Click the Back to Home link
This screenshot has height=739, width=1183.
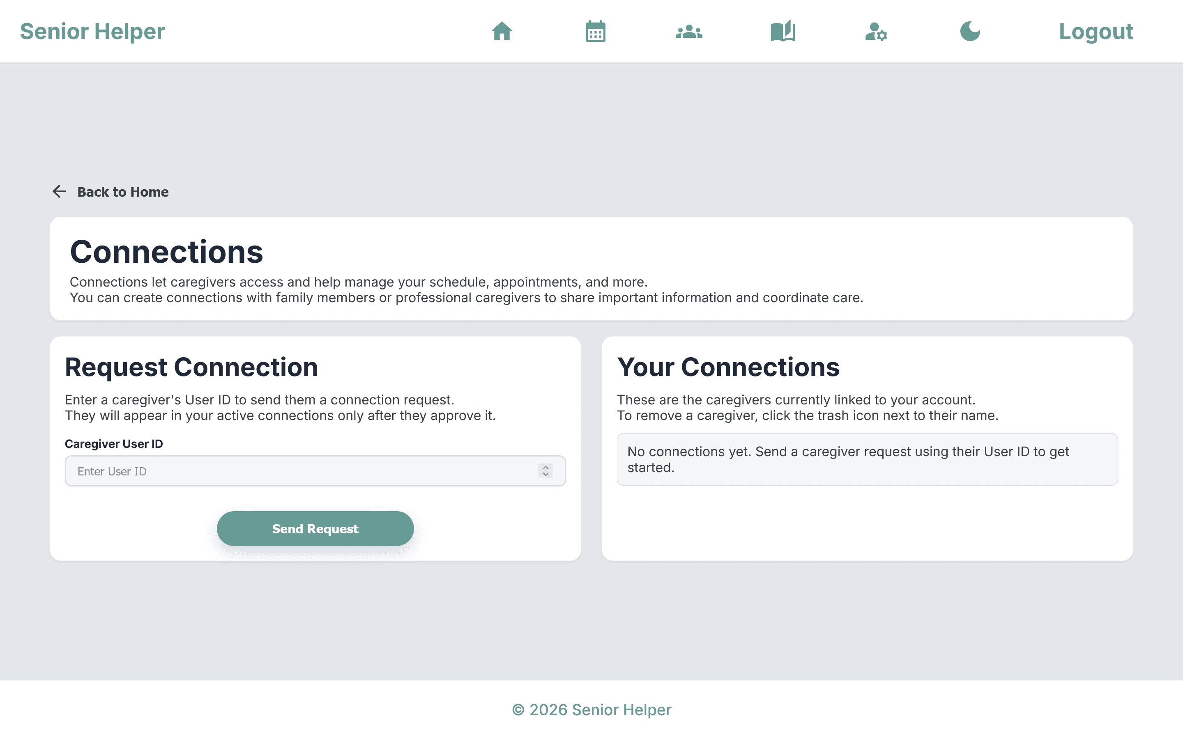tap(123, 192)
